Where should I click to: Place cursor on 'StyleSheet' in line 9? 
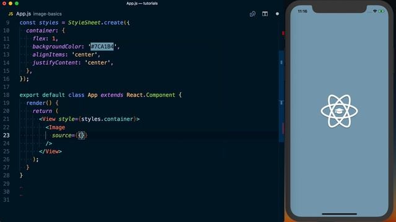84,23
